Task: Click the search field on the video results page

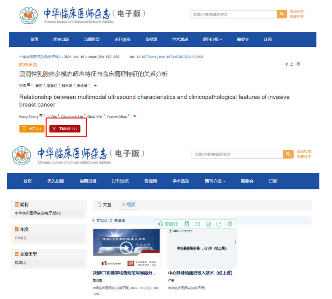Action: click(237, 154)
